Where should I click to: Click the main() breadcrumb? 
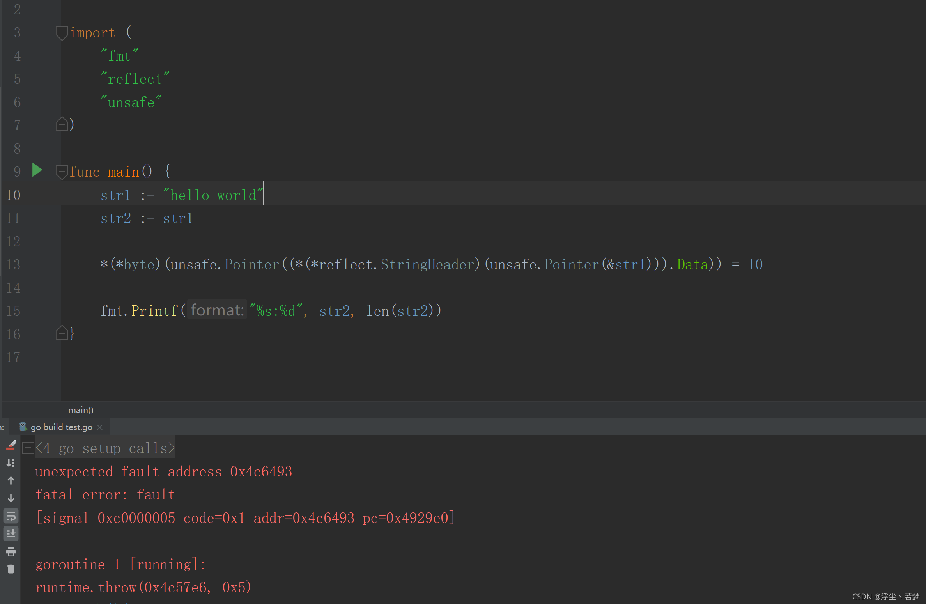coord(81,410)
